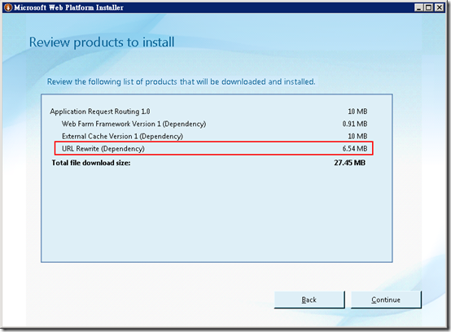
Task: Click the Continue button
Action: point(386,299)
